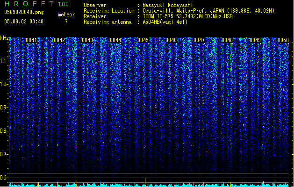The height and width of the screenshot is (187, 294).
Task: Click the 1.1 frequency axis label
Action: (x=4, y=61)
